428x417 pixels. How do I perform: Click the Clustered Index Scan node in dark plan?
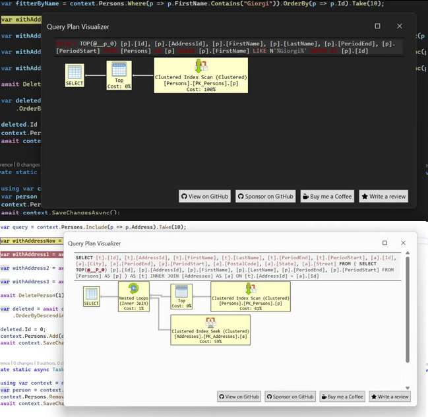coord(200,75)
